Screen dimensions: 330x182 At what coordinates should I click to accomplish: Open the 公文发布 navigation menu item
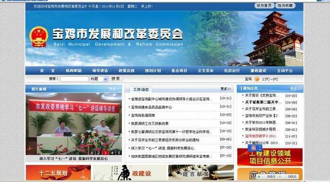(206, 71)
